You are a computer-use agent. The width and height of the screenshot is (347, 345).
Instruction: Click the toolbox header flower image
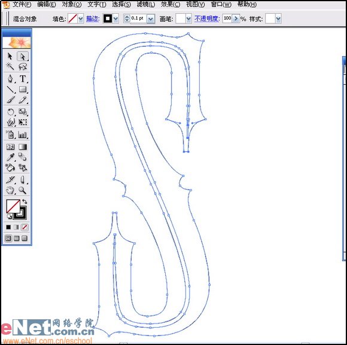(16, 42)
